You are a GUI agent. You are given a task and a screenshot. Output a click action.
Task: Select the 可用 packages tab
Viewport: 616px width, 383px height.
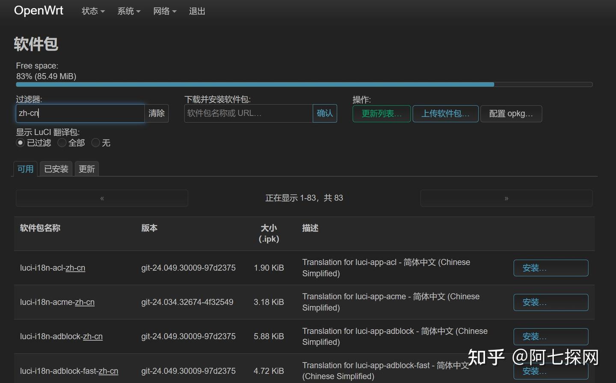pyautogui.click(x=25, y=169)
